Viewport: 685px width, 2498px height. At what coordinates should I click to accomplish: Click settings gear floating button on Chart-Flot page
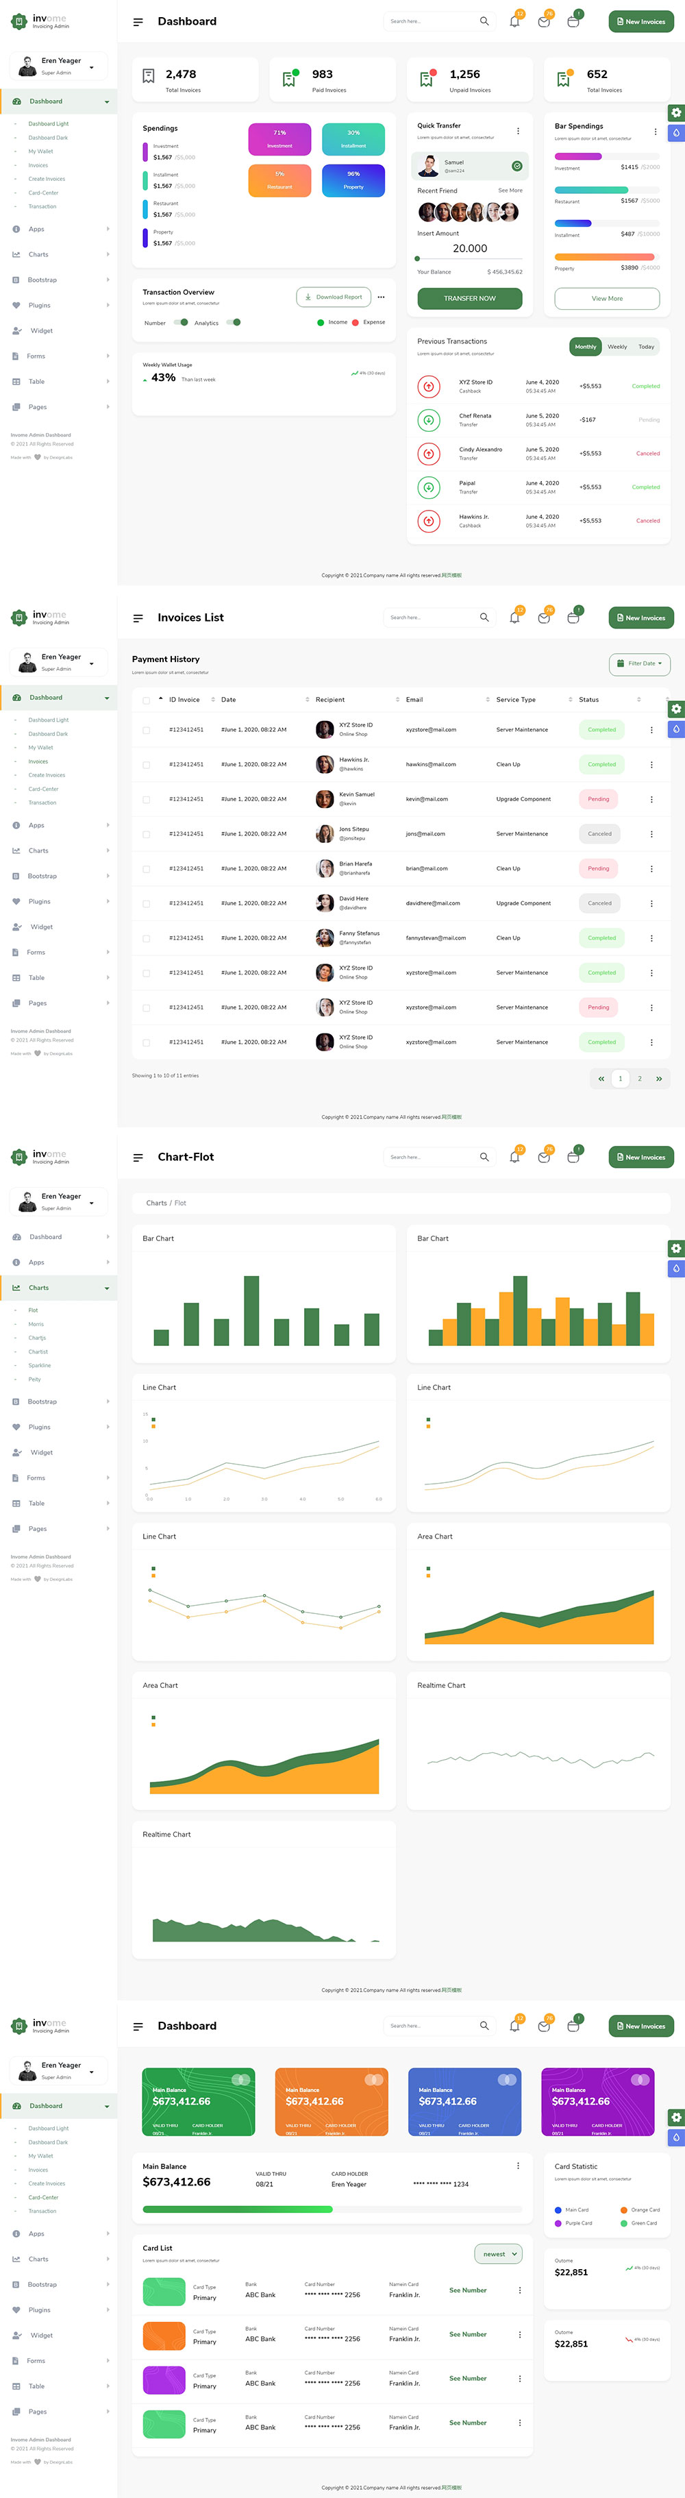click(x=676, y=1248)
